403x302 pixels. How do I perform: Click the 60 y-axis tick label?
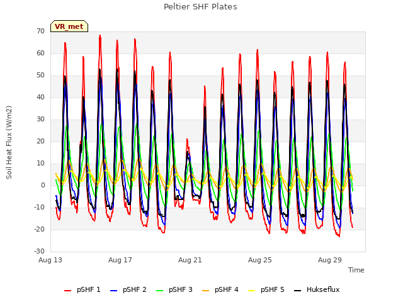click(40, 53)
